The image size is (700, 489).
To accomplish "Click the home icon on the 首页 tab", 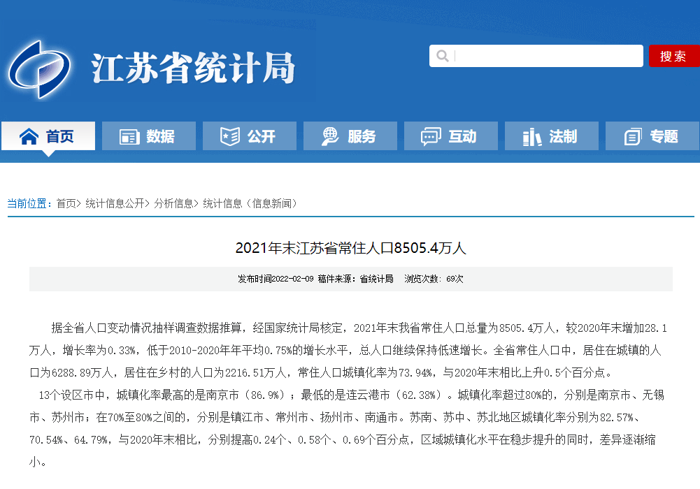I will pyautogui.click(x=28, y=136).
